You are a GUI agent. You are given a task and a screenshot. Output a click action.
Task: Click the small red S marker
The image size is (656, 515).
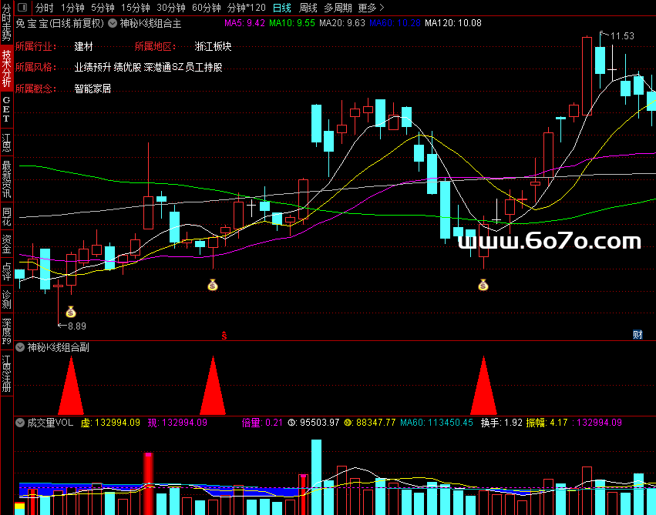point(224,336)
